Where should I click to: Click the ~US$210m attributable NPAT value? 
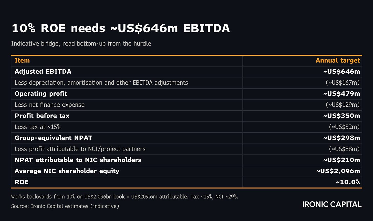click(x=341, y=160)
